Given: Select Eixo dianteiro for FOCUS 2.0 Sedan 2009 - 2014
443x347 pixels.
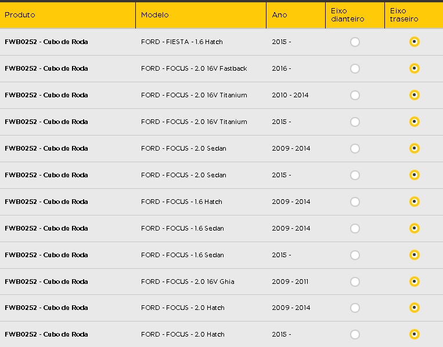Looking at the screenshot, I should (x=355, y=148).
